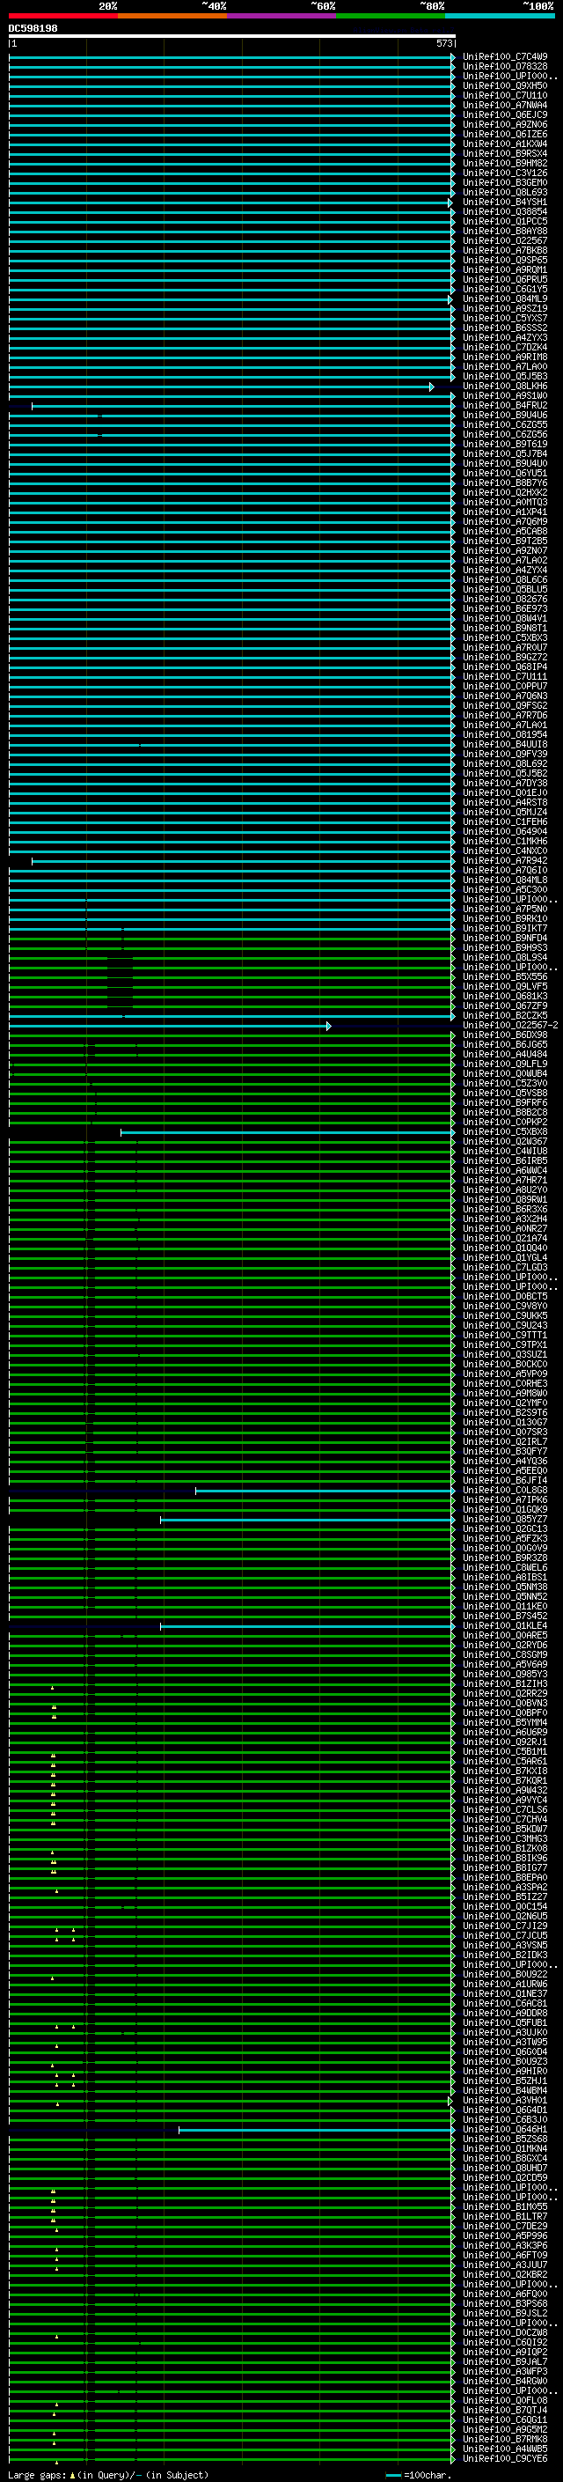Select hit label UniRef100_A7BKB8

pyautogui.click(x=505, y=251)
